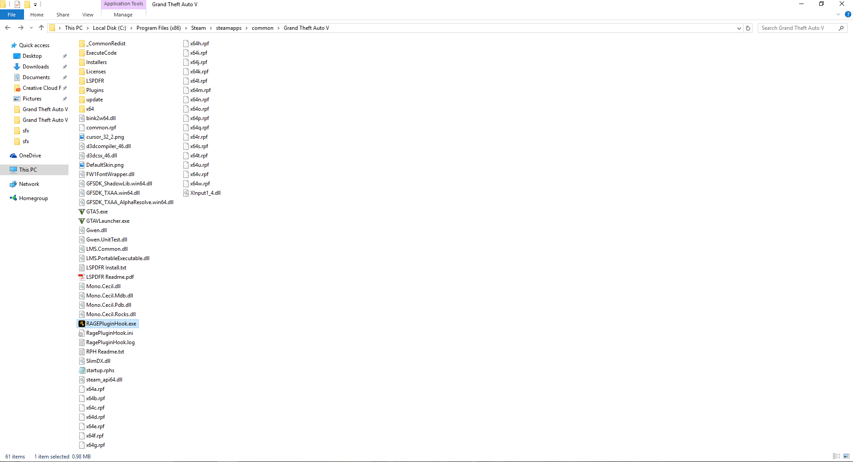853x462 pixels.
Task: Switch to details view in status bar
Action: click(837, 456)
